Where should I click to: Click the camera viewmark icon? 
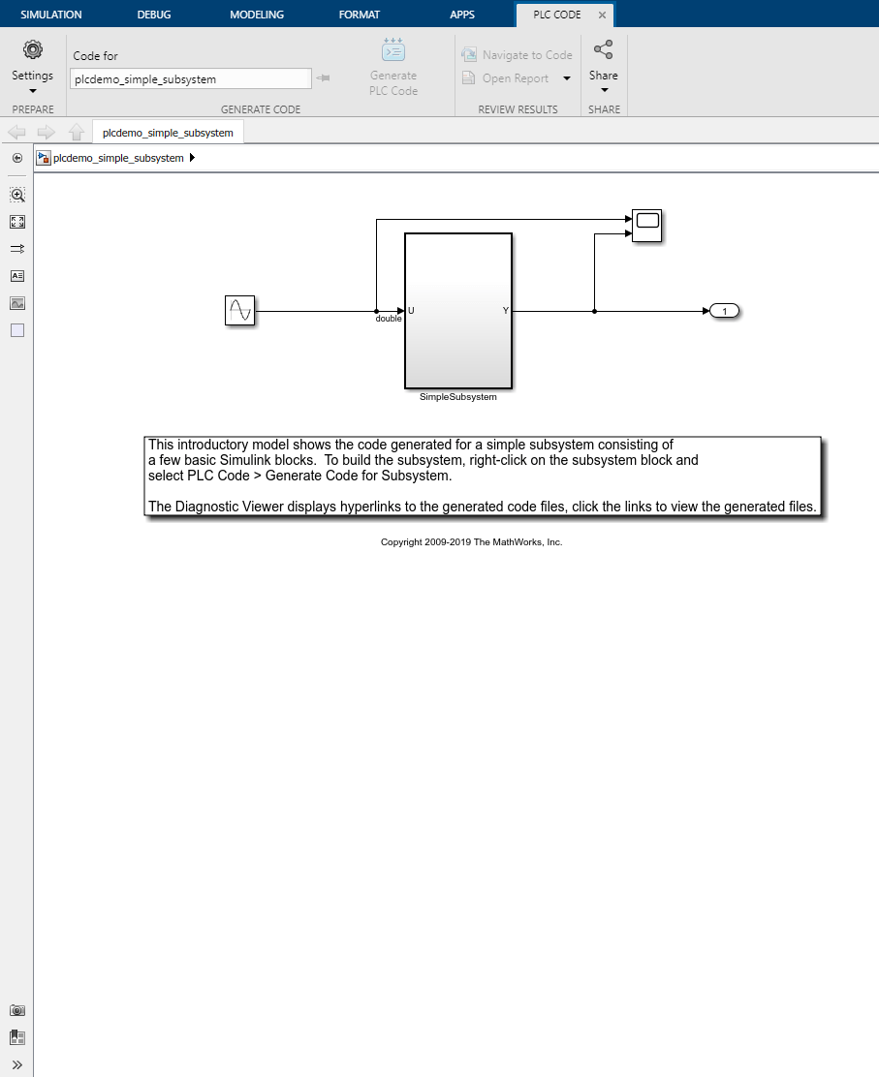[16, 1010]
